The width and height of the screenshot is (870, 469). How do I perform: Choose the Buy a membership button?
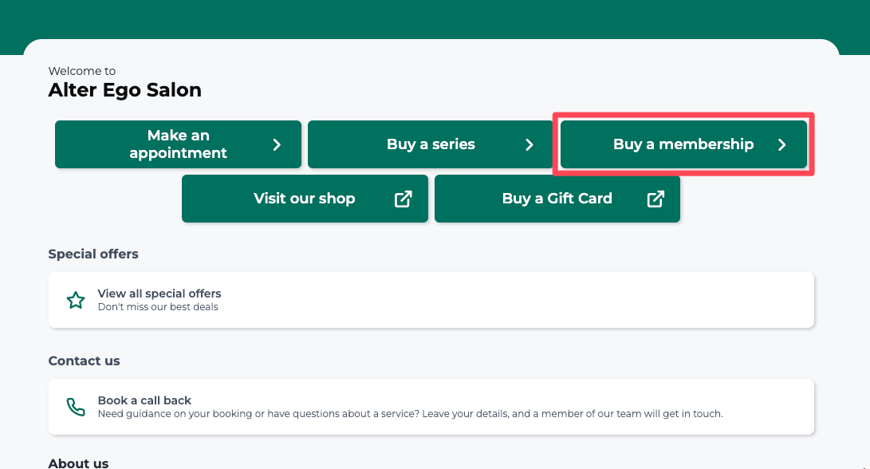[x=683, y=144]
